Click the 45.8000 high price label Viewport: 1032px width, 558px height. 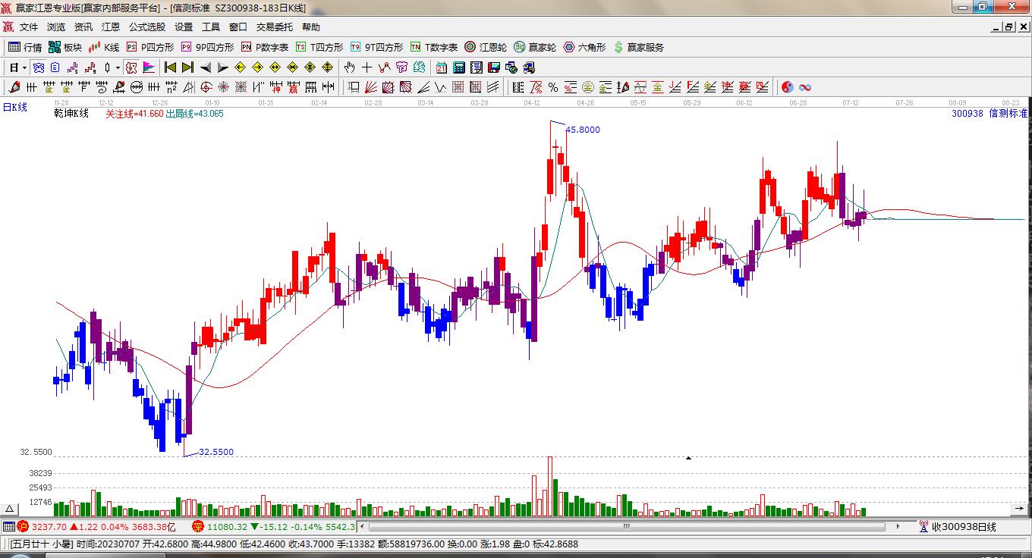click(x=583, y=130)
